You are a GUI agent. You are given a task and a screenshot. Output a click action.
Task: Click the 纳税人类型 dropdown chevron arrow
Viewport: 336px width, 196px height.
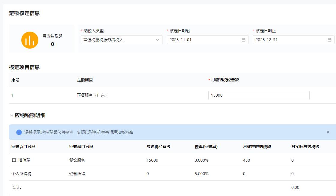(157, 40)
